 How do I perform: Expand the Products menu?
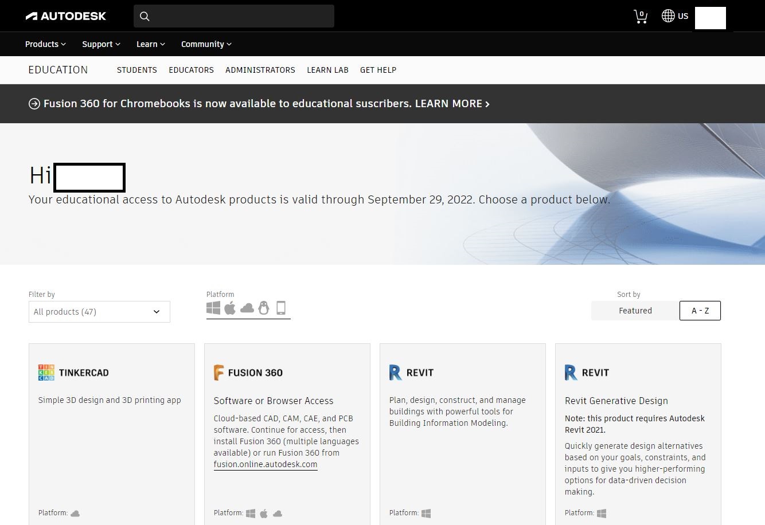pyautogui.click(x=45, y=44)
